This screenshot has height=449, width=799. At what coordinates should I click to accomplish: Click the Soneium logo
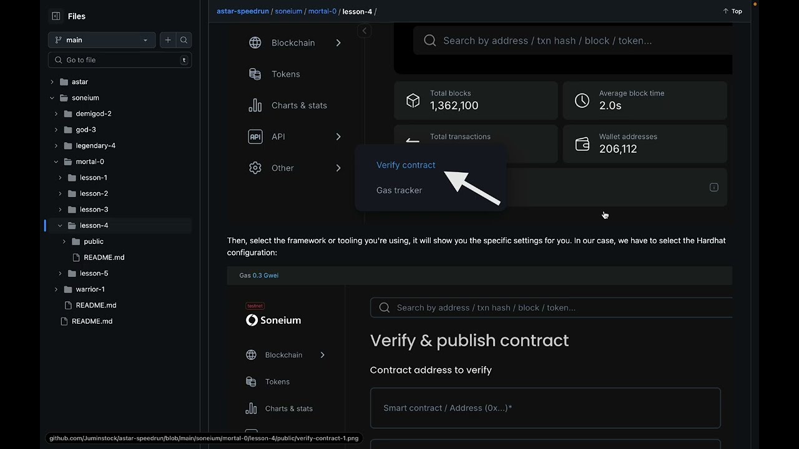tap(273, 320)
